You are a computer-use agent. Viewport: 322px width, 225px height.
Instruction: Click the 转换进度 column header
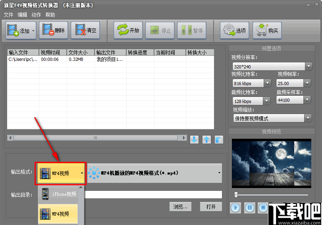click(x=140, y=52)
